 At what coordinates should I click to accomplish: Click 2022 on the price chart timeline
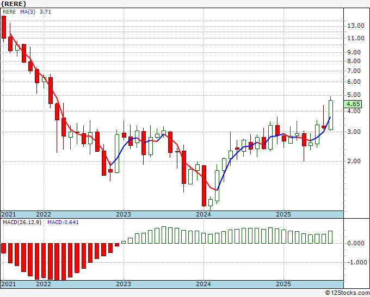pos(44,214)
